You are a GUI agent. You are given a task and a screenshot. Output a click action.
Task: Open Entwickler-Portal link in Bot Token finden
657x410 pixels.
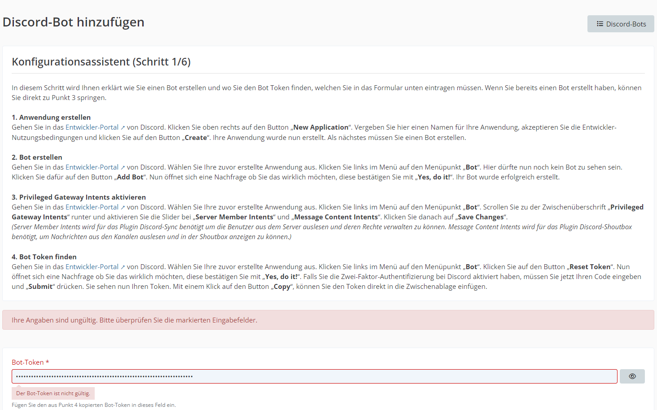point(92,267)
